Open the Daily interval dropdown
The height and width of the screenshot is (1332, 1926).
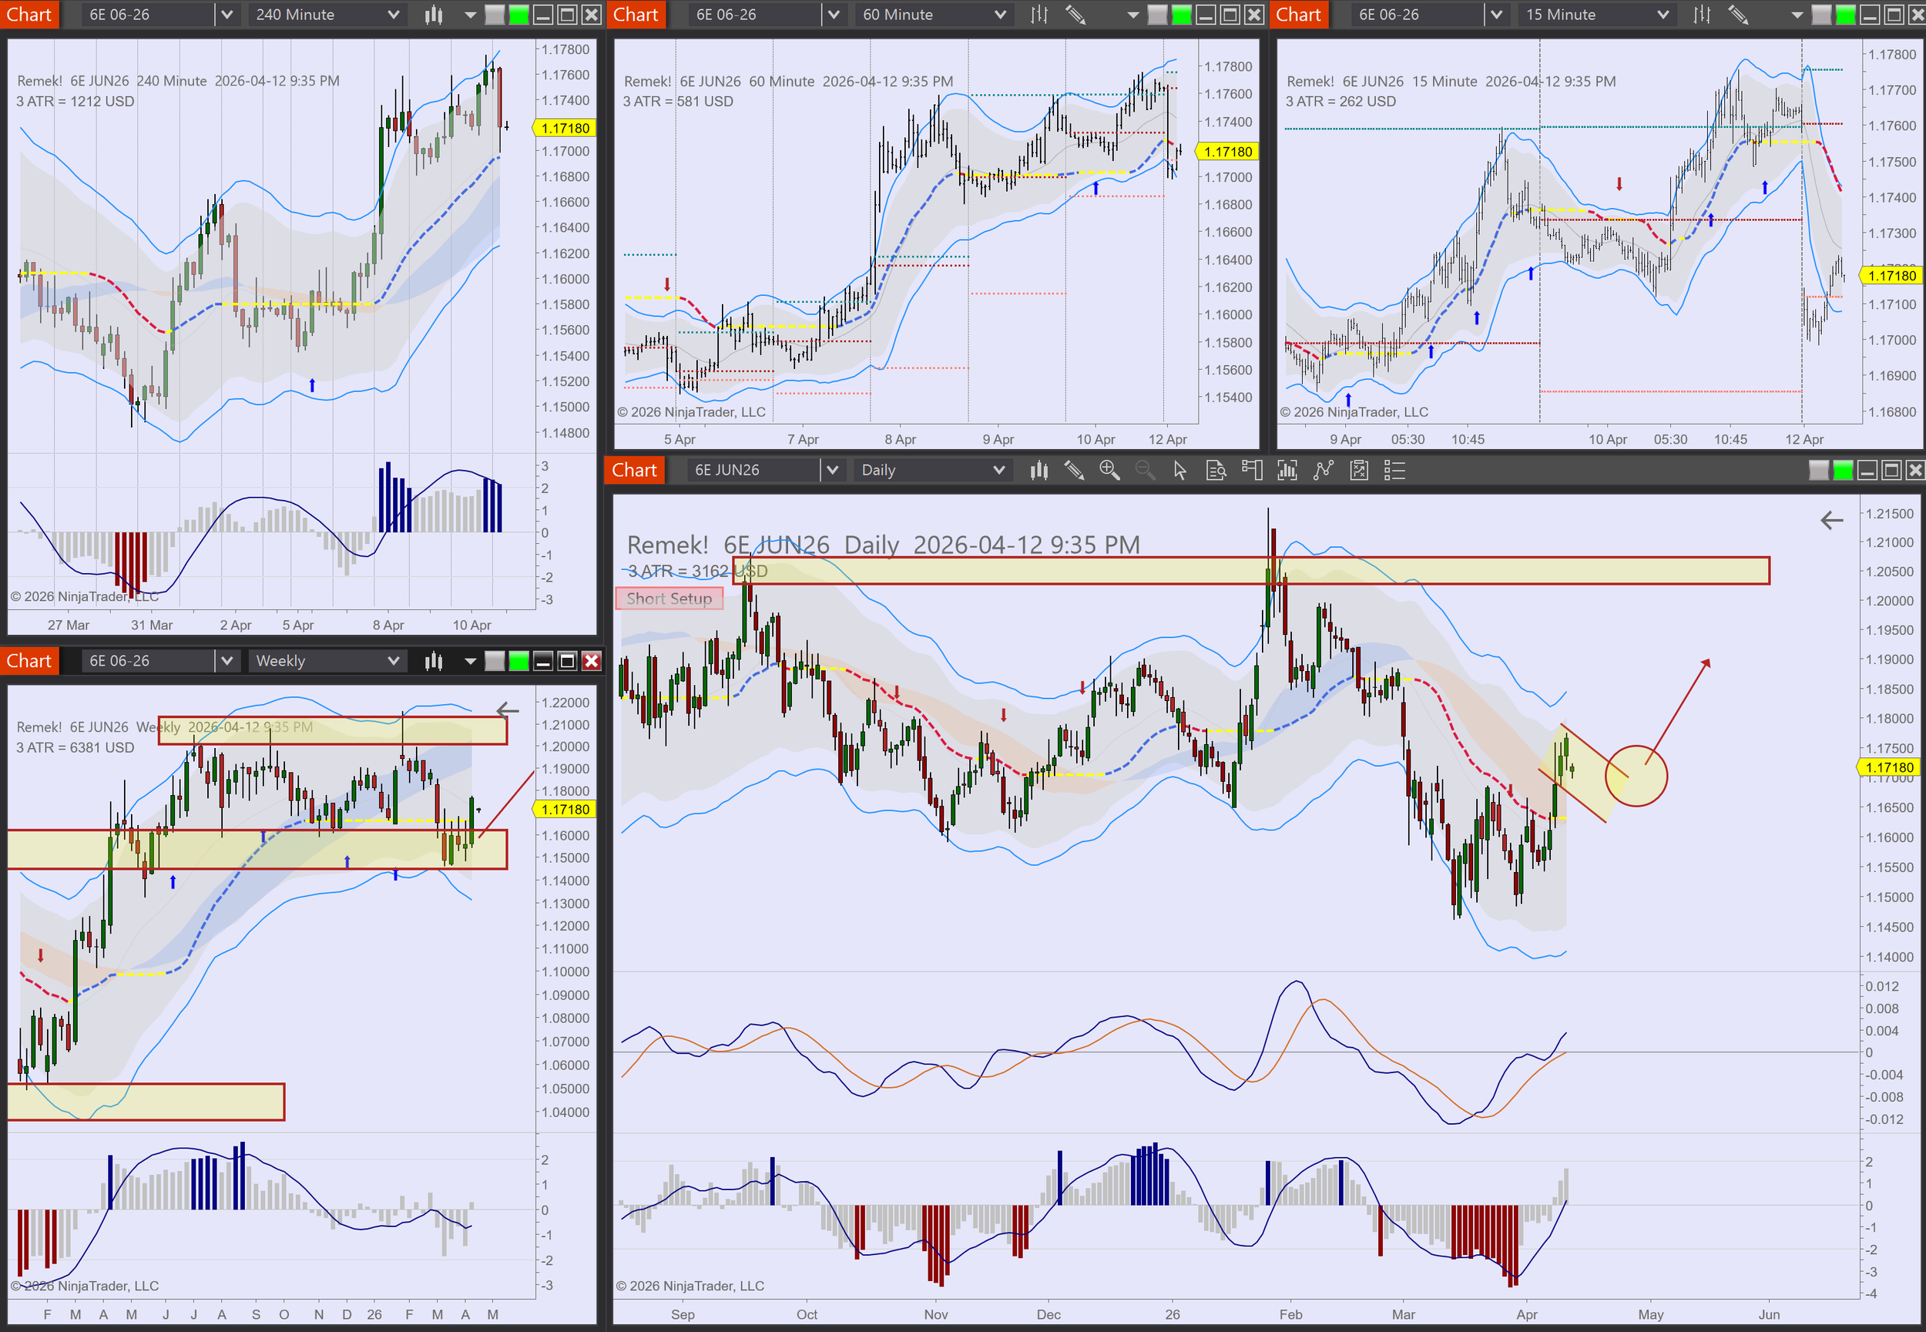click(x=998, y=471)
